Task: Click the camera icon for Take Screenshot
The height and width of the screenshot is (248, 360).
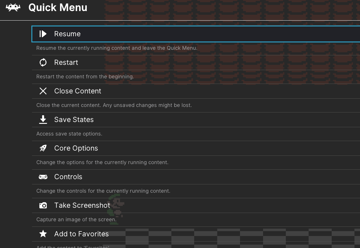Action: click(x=43, y=205)
